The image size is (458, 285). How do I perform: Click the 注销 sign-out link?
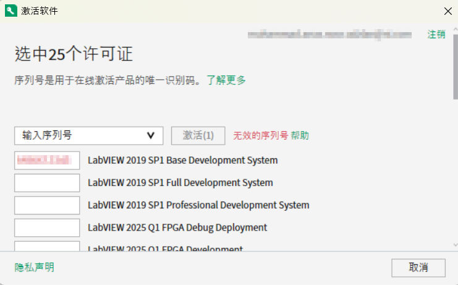click(x=436, y=35)
